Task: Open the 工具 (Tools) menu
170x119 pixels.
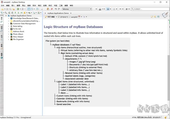Action: 61,6
